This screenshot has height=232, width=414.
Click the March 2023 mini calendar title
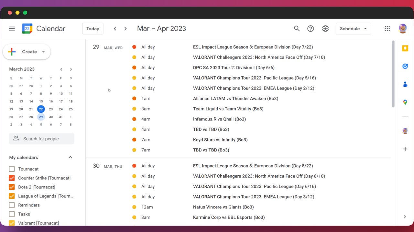22,69
